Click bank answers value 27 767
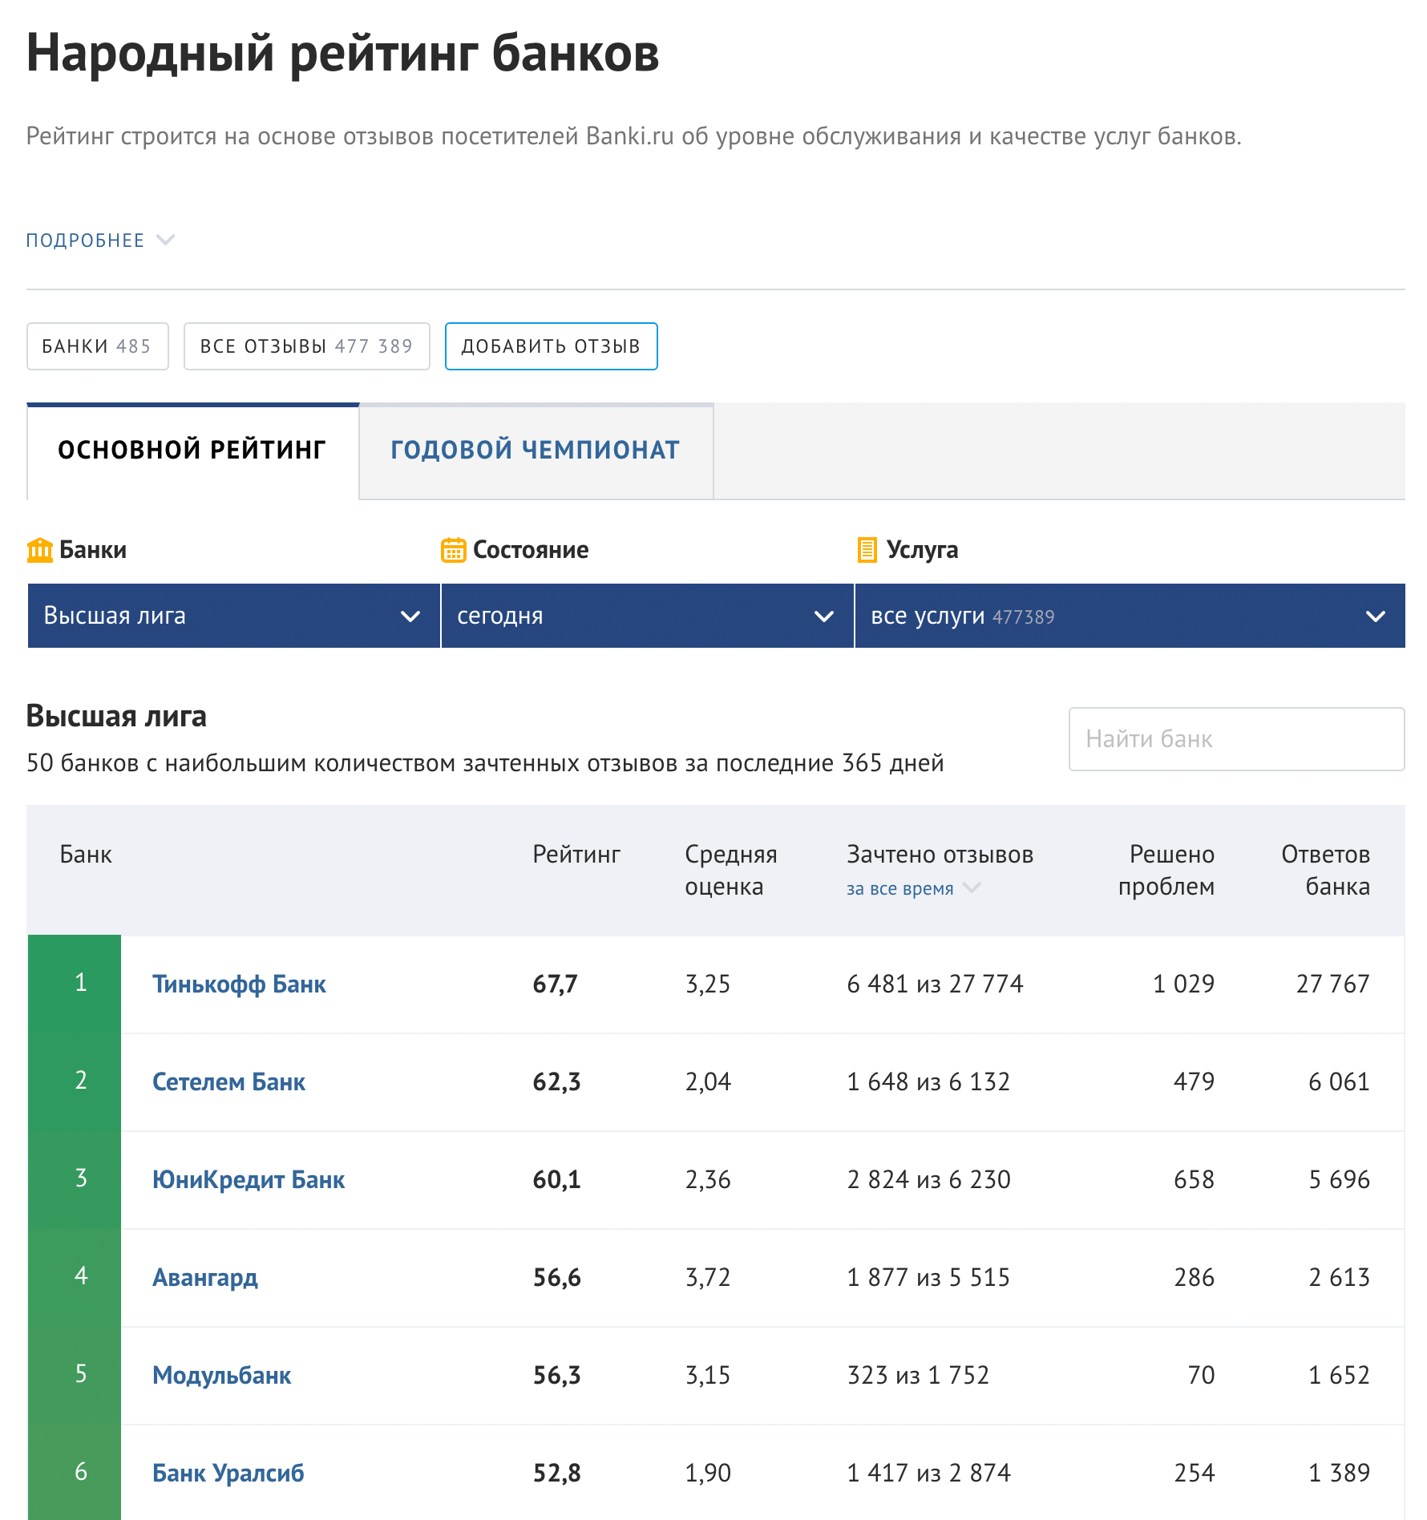Viewport: 1427px width, 1520px height. coord(1333,984)
